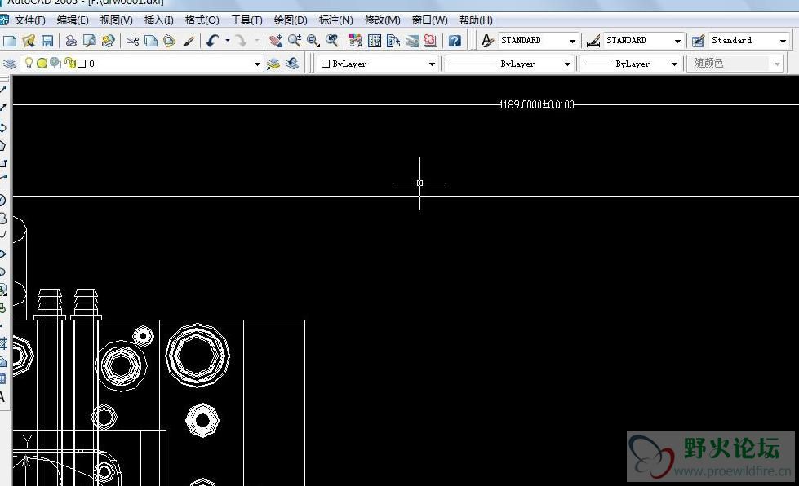The height and width of the screenshot is (486, 799).
Task: Select the Polygon tool in Draw toolbar
Action: [x=2, y=146]
